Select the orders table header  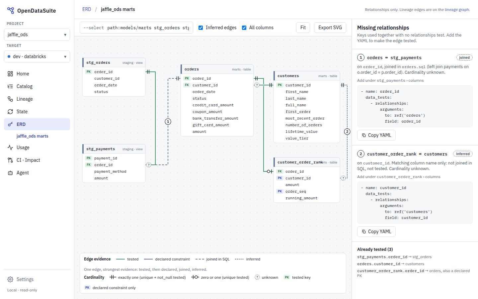(217, 69)
